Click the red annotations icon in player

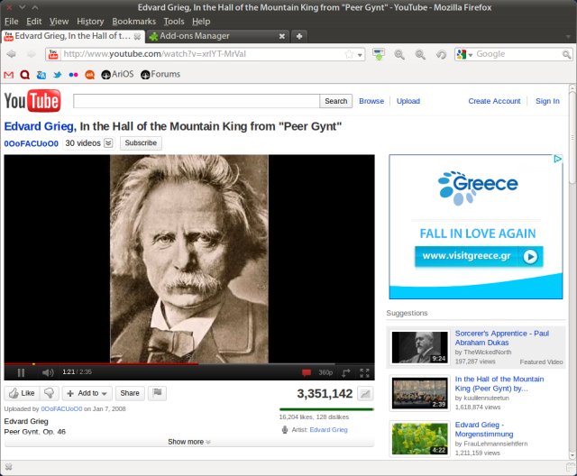coord(307,372)
